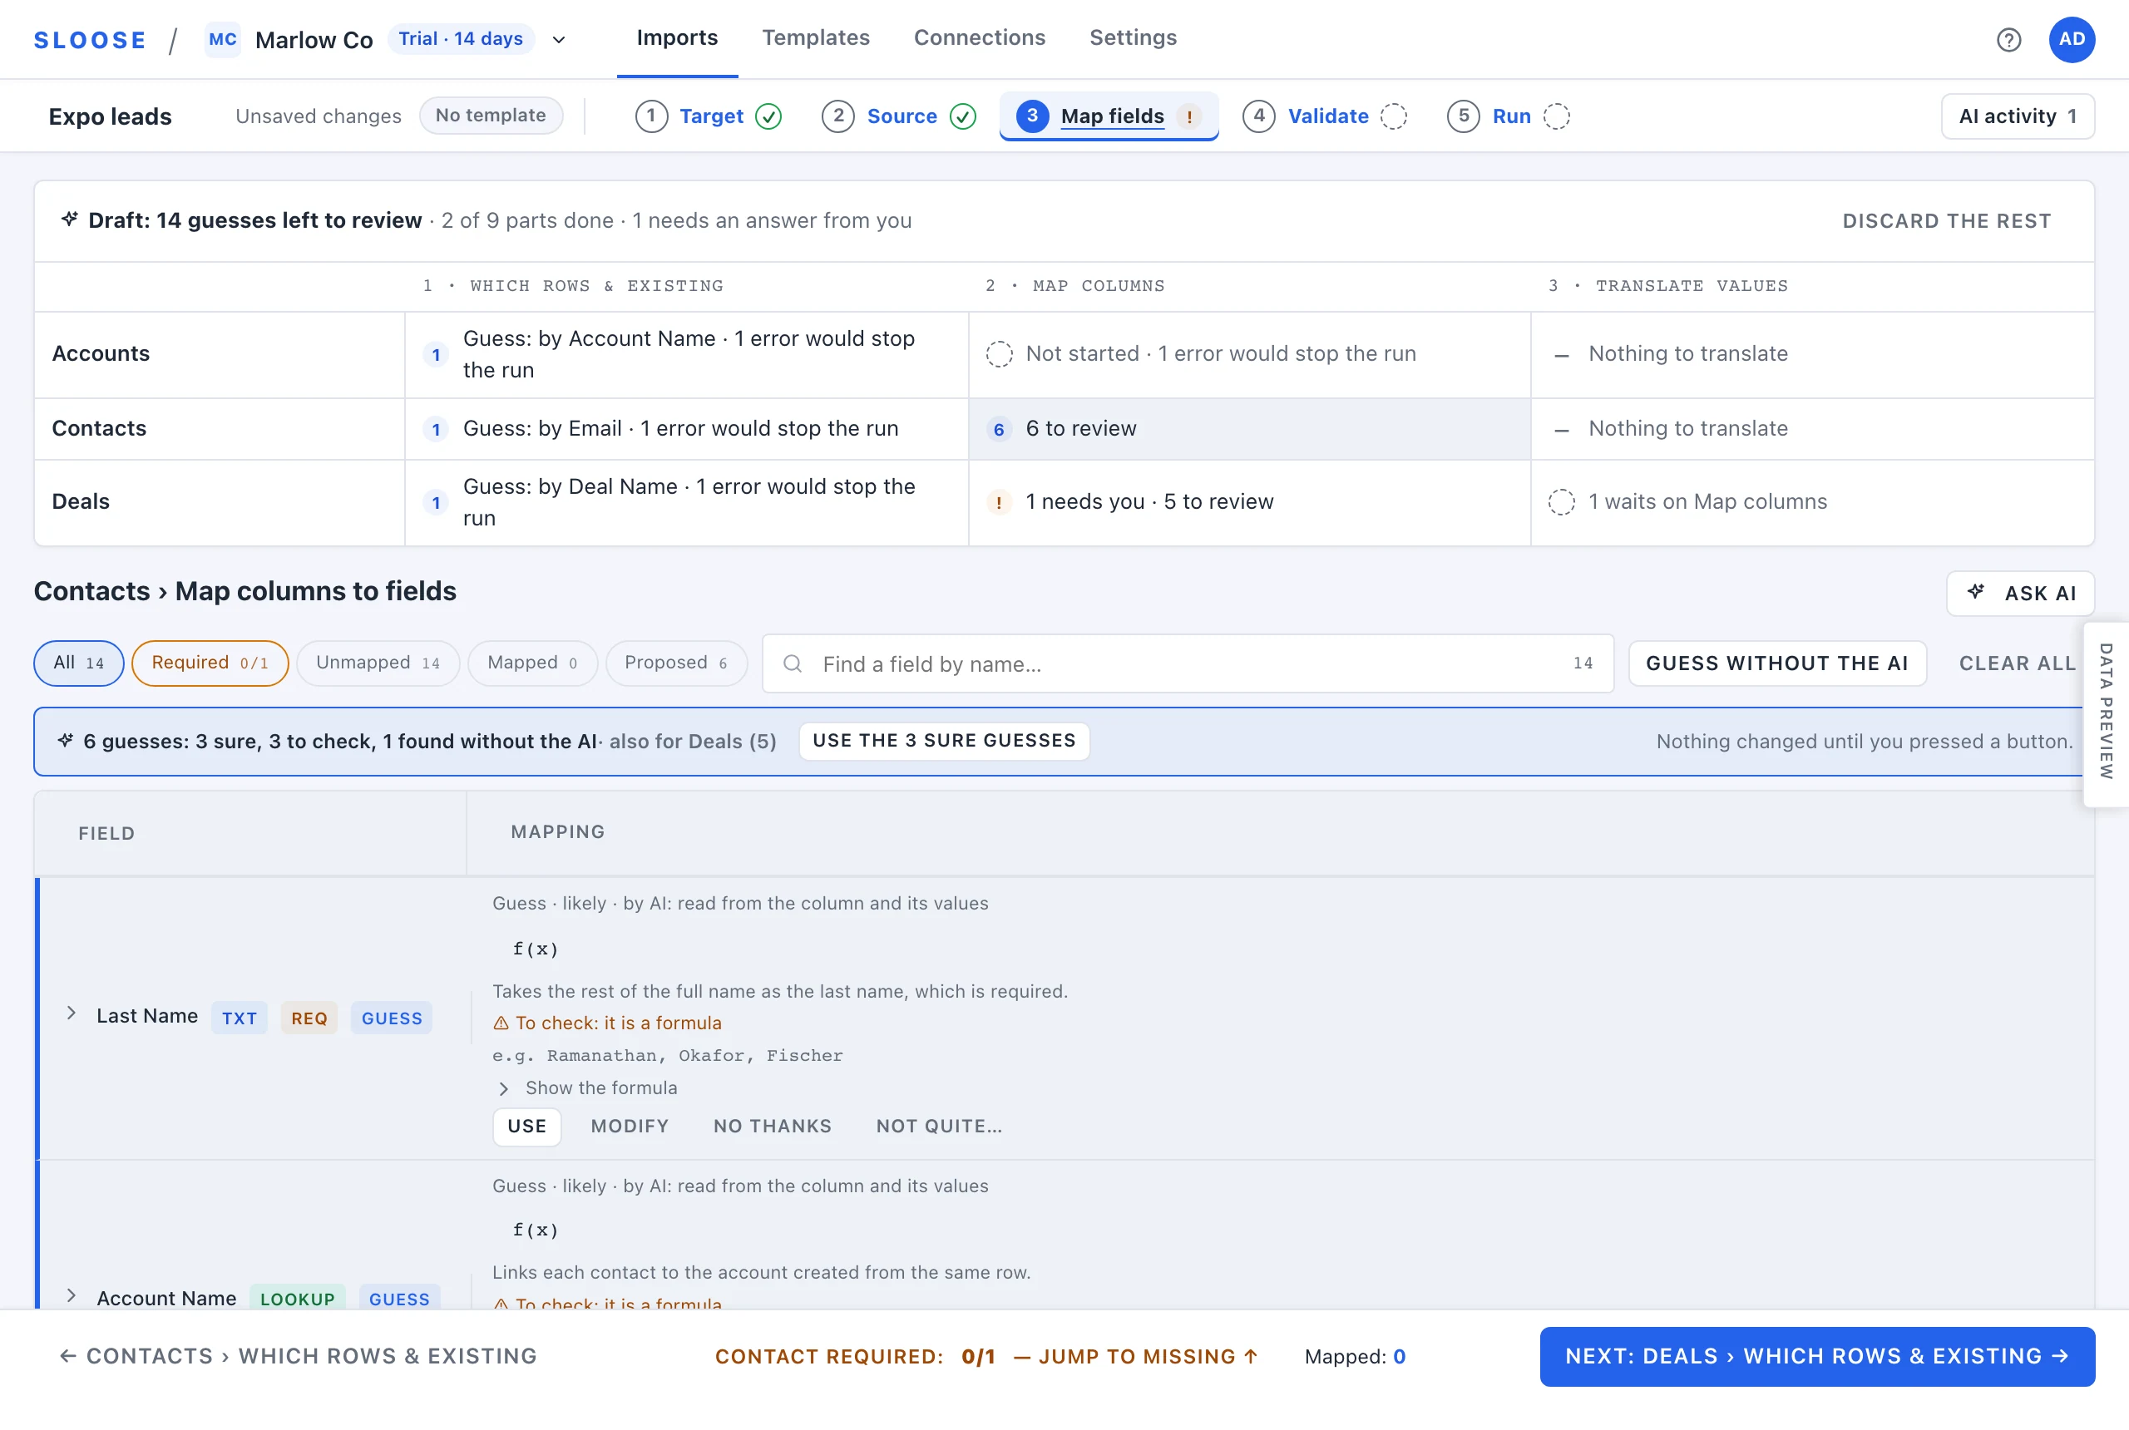2129x1430 pixels.
Task: Click DISCARD THE REST
Action: (1947, 220)
